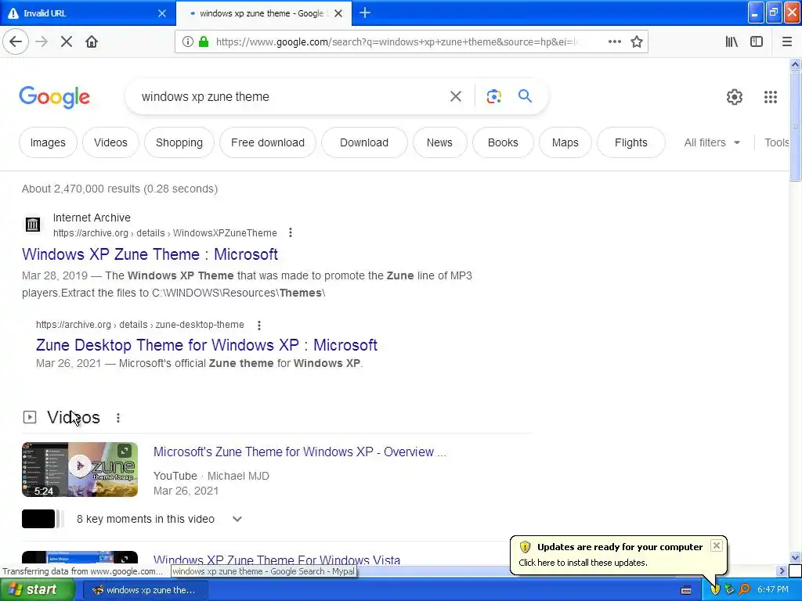Toggle the sidebar view icon
Screen dimensions: 802x601
click(757, 41)
